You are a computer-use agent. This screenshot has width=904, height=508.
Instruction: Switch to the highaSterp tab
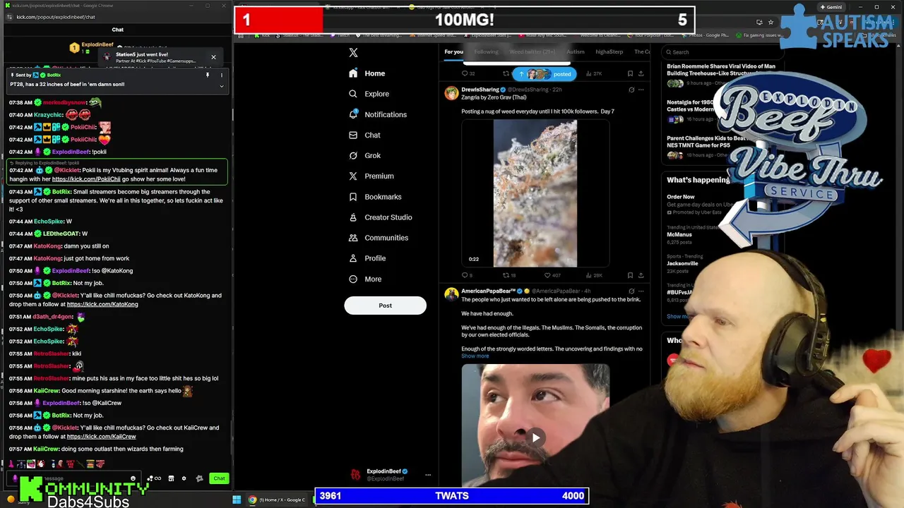click(x=609, y=52)
